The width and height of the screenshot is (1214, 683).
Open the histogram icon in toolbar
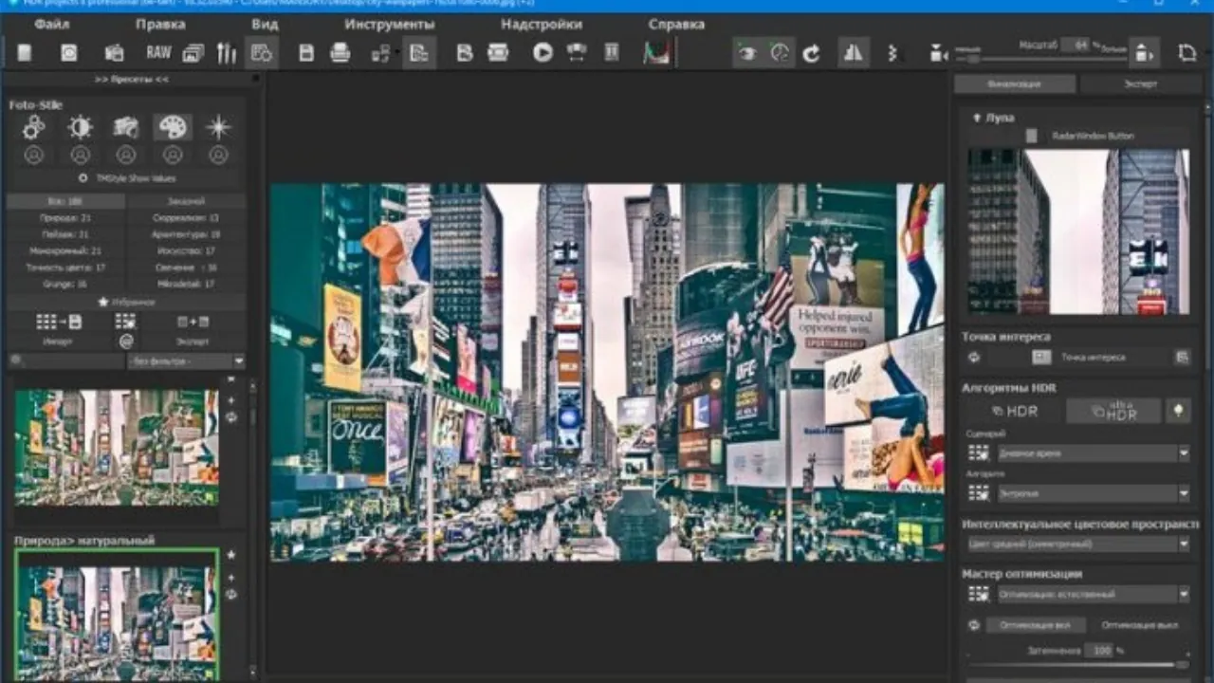pos(656,53)
